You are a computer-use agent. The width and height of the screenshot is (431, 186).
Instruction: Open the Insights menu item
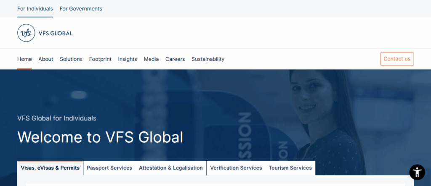coord(128,59)
